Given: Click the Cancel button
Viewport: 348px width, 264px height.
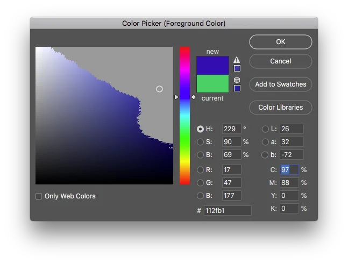Looking at the screenshot, I should (281, 61).
